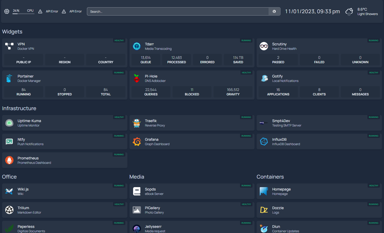The height and width of the screenshot is (233, 384).
Task: Collapse the Containers section heading
Action: click(x=270, y=177)
